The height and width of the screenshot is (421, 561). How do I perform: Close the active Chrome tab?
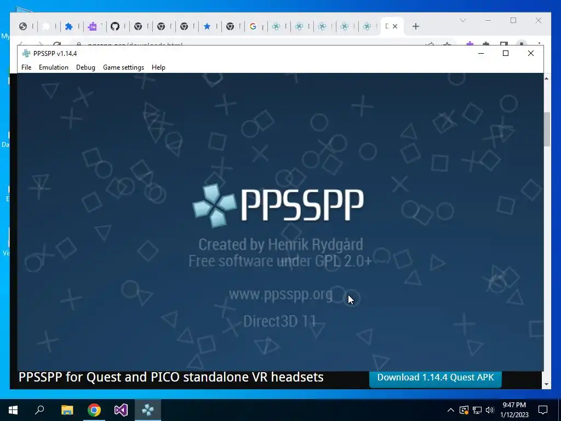[395, 26]
